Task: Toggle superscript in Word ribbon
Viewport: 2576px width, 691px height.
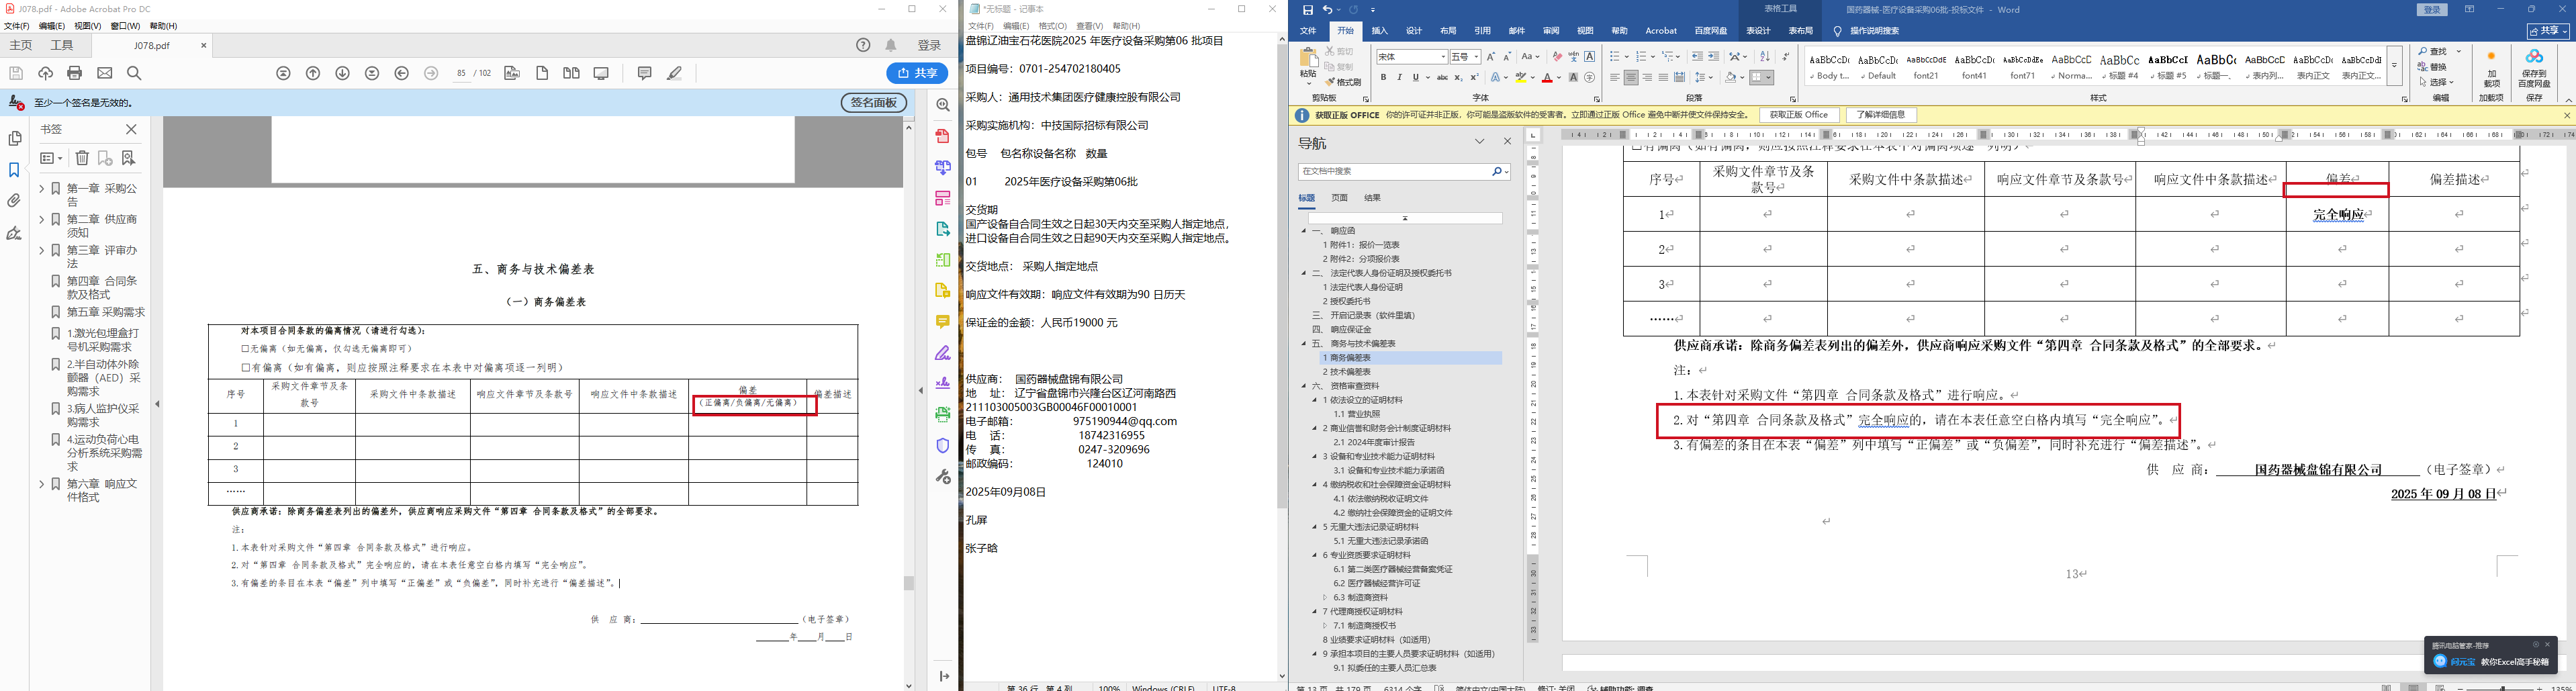Action: 1474,77
